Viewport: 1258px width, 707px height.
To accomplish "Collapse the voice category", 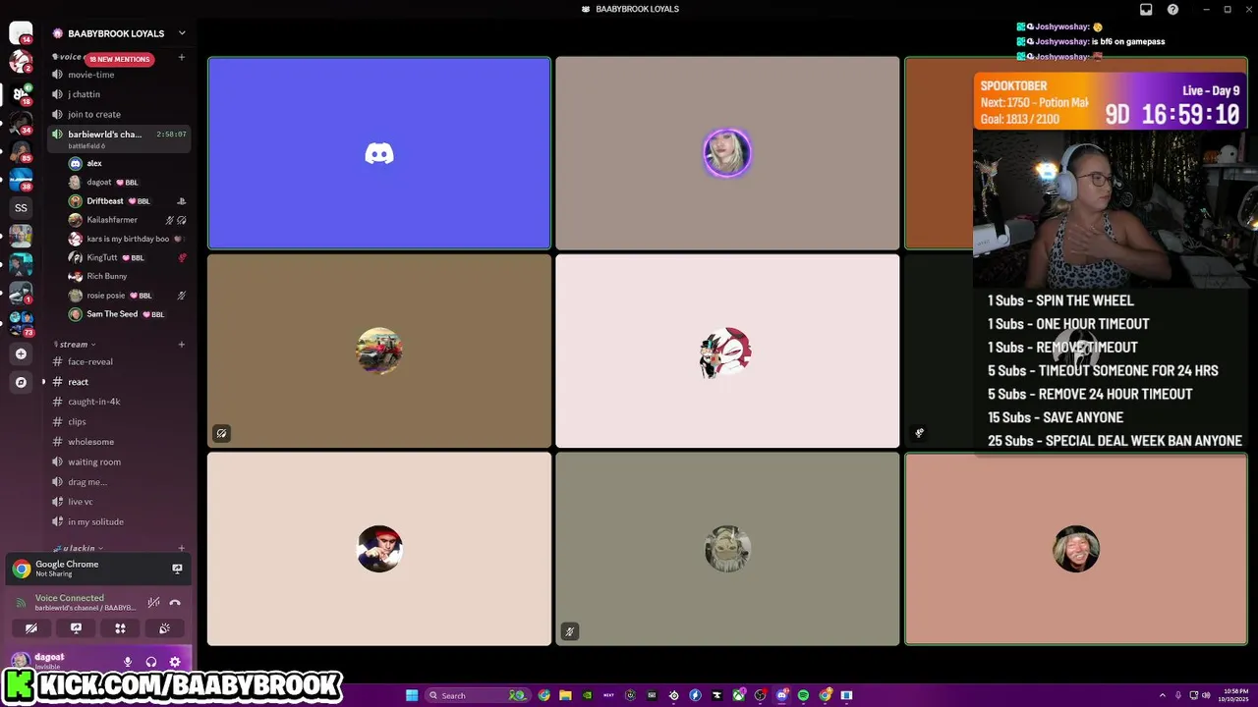I will 69,57.
